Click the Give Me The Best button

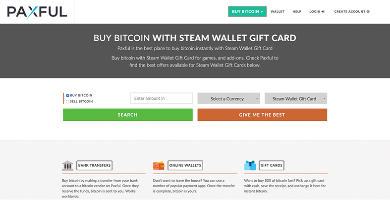coord(262,115)
